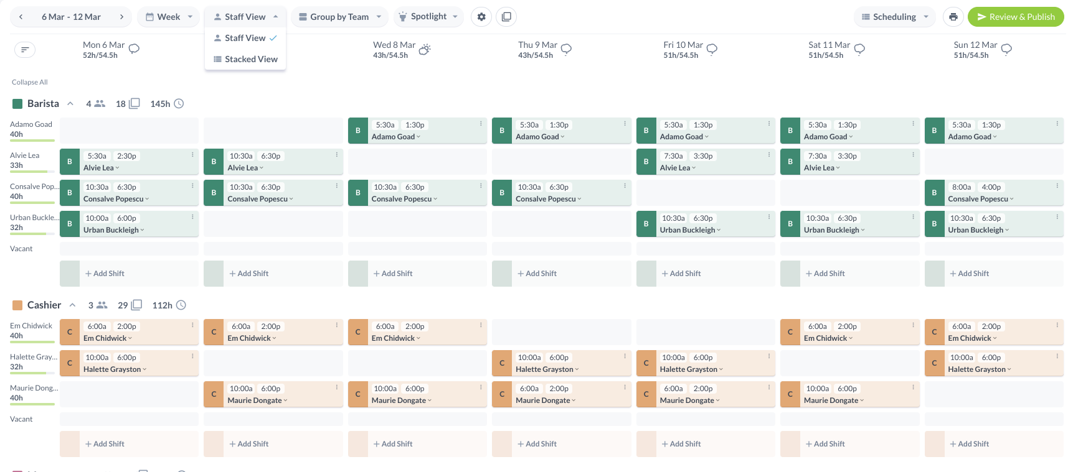1068x472 pixels.
Task: Go to the next week with the right arrow
Action: coord(121,17)
